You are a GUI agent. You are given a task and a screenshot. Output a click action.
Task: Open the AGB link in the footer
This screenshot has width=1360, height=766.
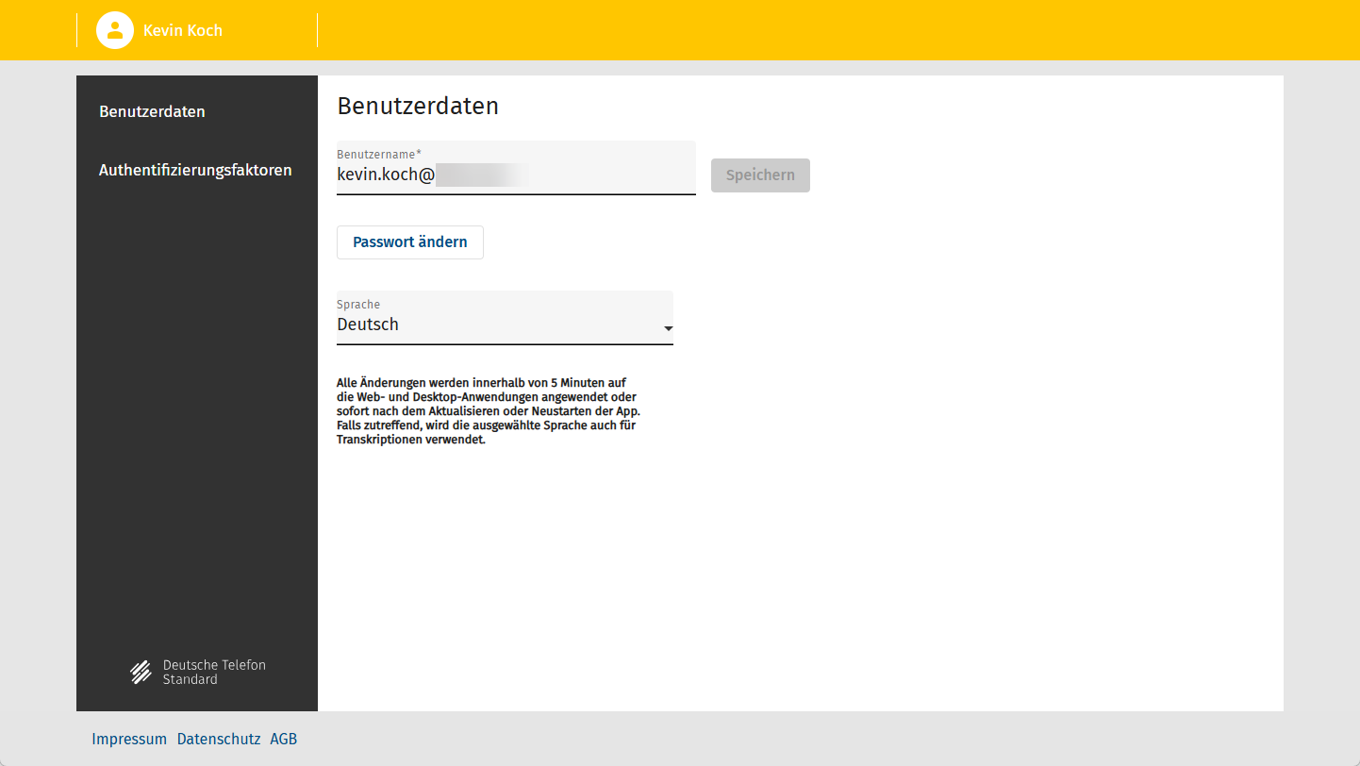coord(283,740)
